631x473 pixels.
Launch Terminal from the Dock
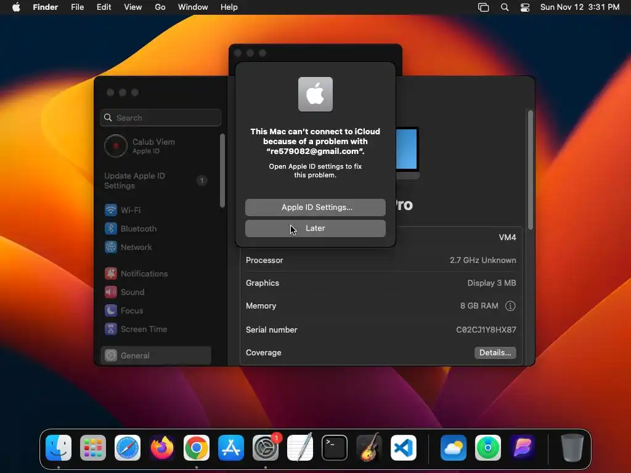(x=335, y=448)
